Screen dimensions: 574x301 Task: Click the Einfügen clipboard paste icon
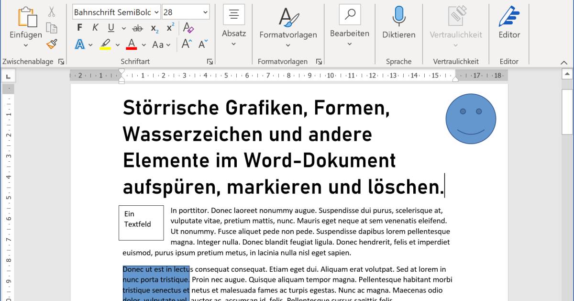pyautogui.click(x=27, y=17)
